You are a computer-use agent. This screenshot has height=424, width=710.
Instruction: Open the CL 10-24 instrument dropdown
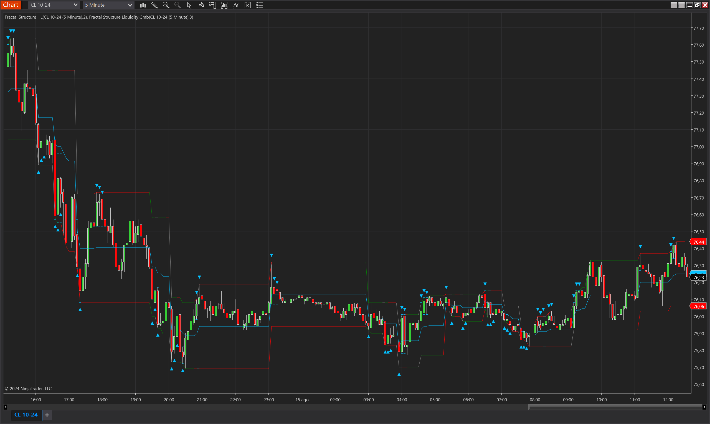click(x=54, y=5)
